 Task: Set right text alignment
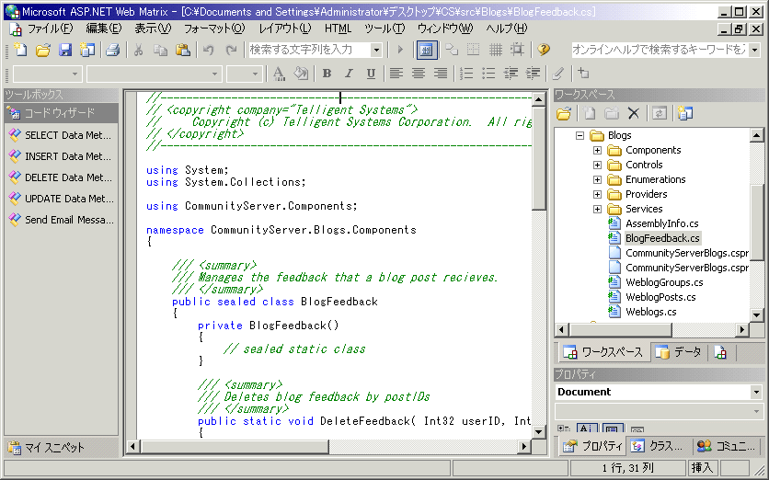click(x=441, y=74)
